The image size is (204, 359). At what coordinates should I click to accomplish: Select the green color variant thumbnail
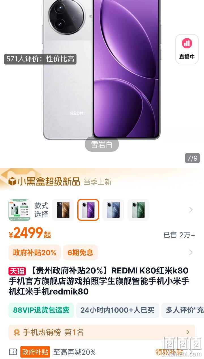(x=138, y=210)
